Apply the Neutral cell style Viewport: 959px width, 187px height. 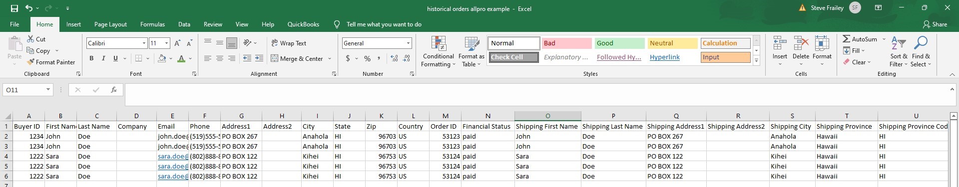pos(672,43)
